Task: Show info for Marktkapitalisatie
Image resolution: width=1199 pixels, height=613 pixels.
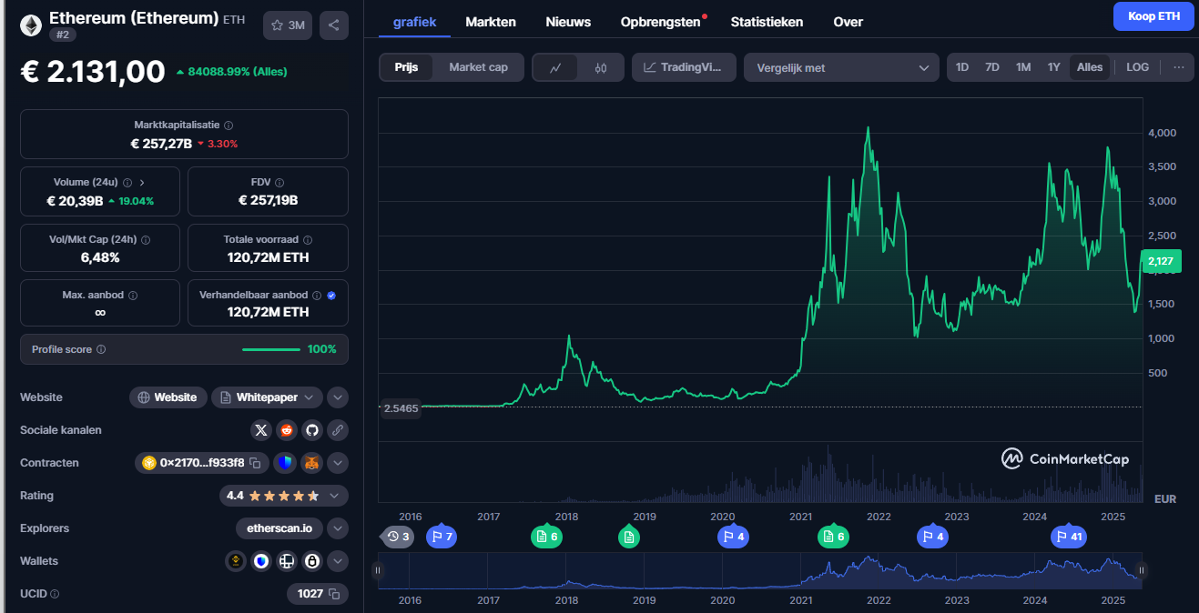Action: (229, 126)
